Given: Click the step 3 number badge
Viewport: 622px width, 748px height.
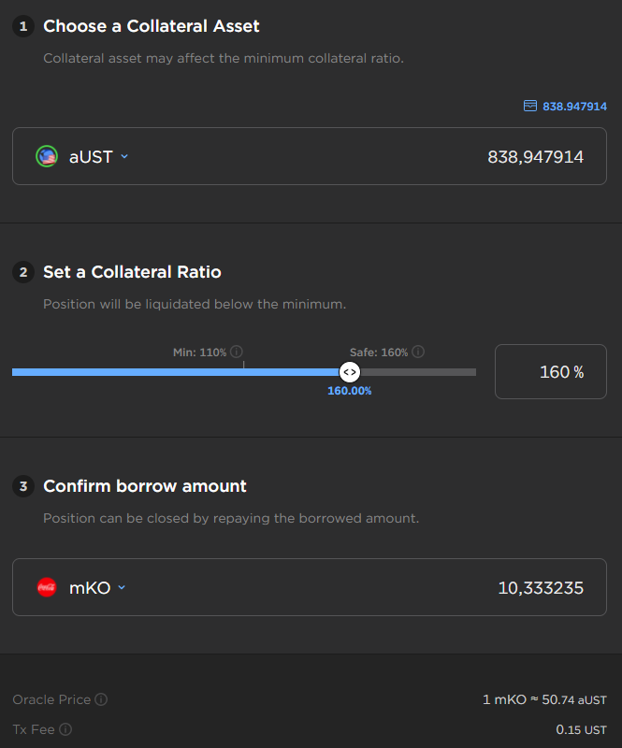Looking at the screenshot, I should pyautogui.click(x=23, y=486).
